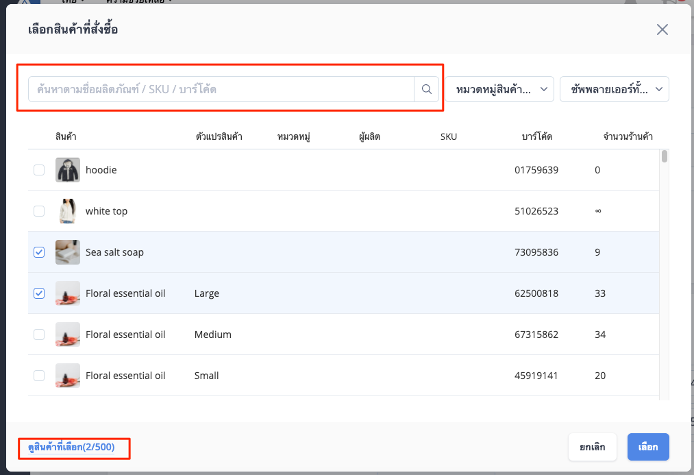Click the สินค้า column header

click(66, 136)
